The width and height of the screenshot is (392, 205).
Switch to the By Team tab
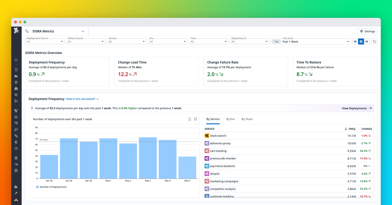point(247,119)
